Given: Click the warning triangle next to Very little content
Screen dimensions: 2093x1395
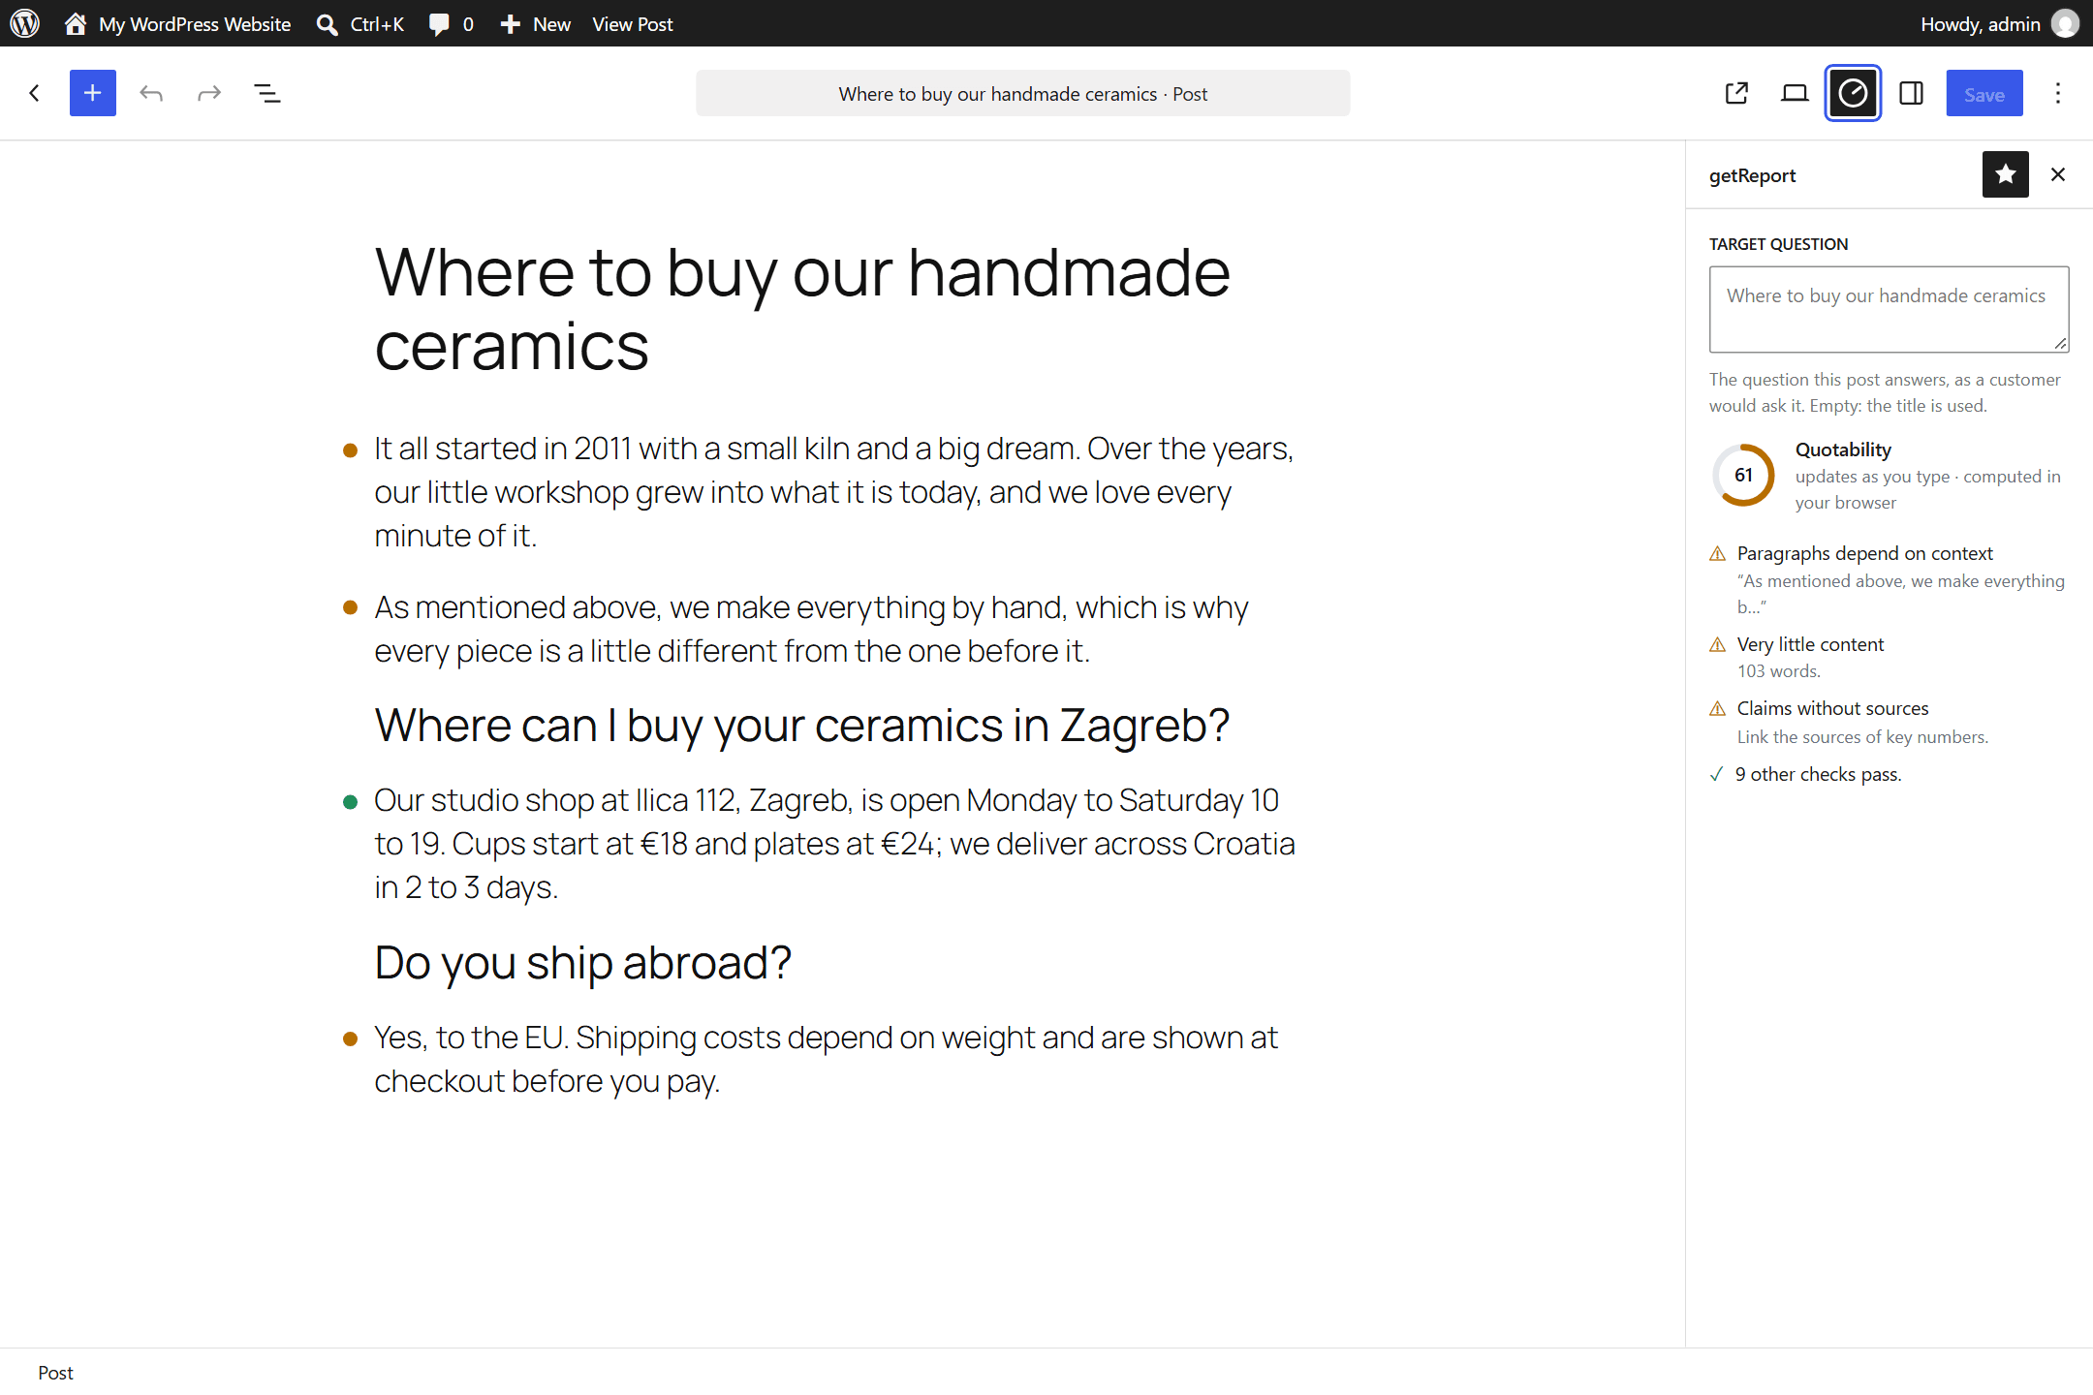Looking at the screenshot, I should (x=1718, y=645).
